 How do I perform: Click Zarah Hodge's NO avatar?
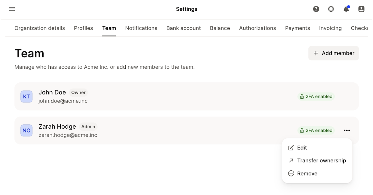pyautogui.click(x=27, y=131)
